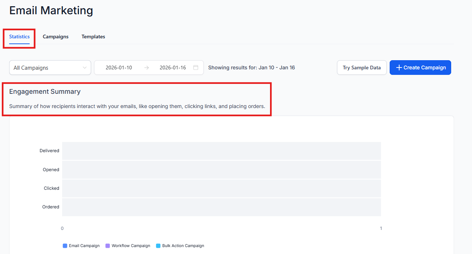This screenshot has width=472, height=254.
Task: Click the Delivered bar in the chart
Action: (x=221, y=151)
